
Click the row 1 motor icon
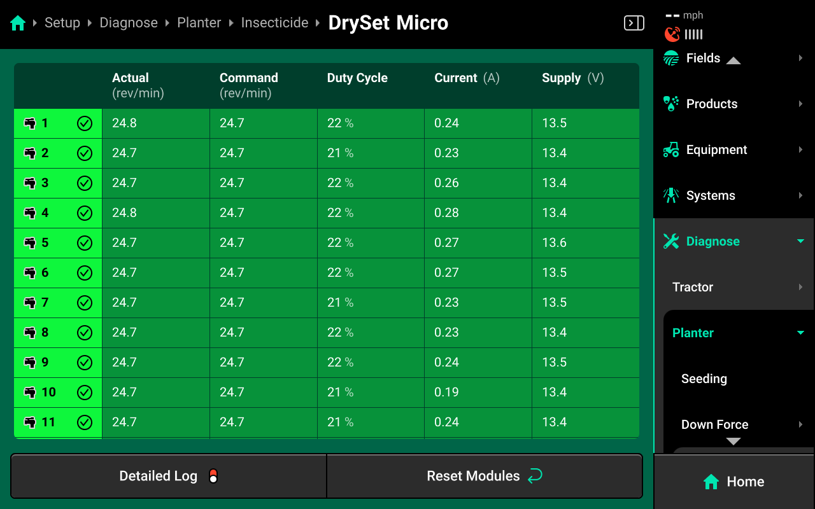pyautogui.click(x=30, y=123)
